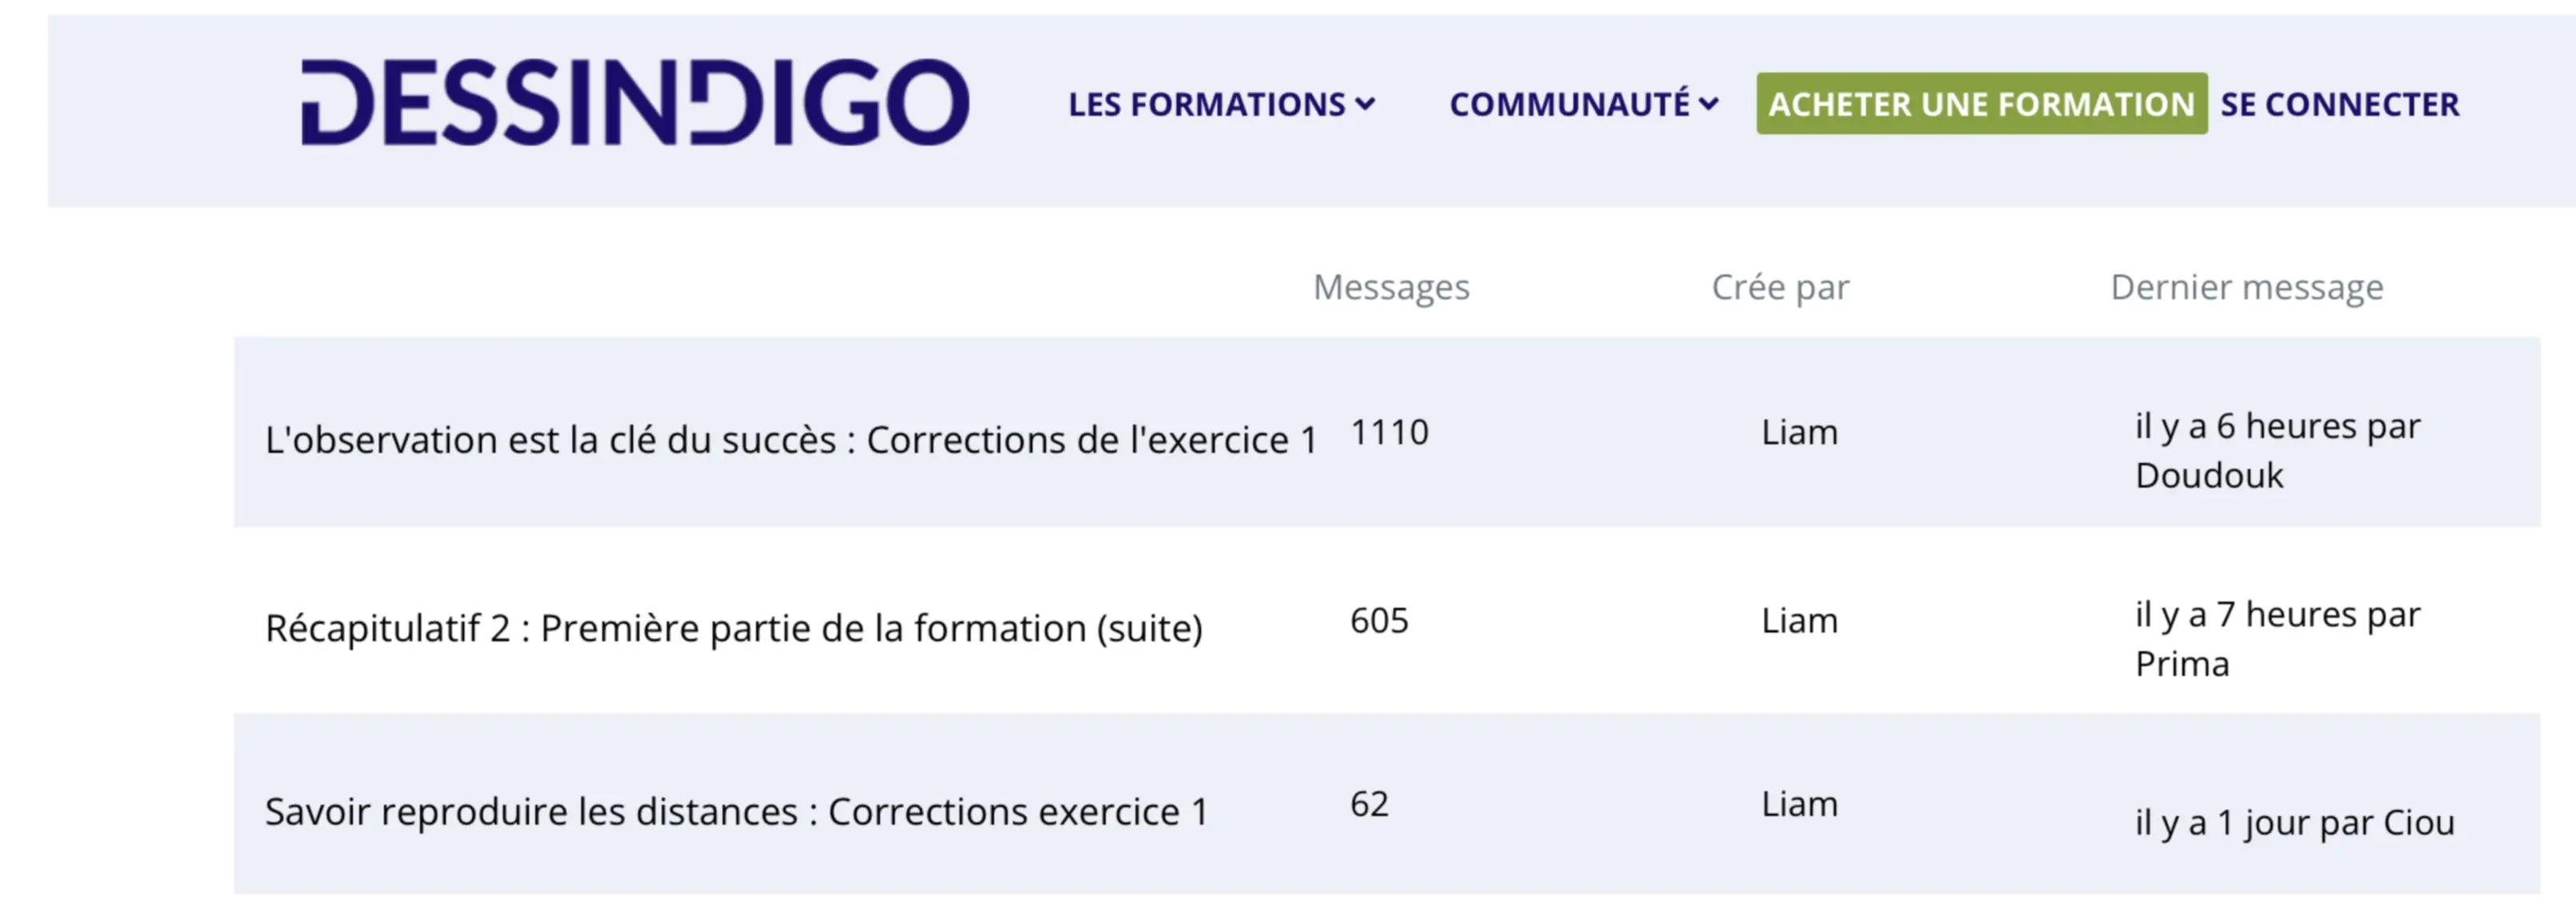This screenshot has height=920, width=2576.
Task: Select Liam on the Récapitulatif 2 row
Action: (1798, 620)
